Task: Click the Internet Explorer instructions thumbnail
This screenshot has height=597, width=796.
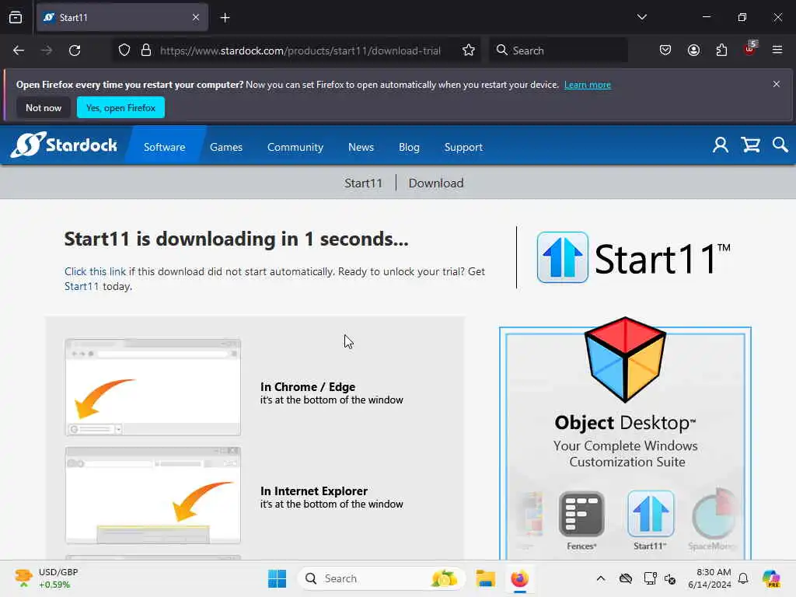Action: [153, 495]
